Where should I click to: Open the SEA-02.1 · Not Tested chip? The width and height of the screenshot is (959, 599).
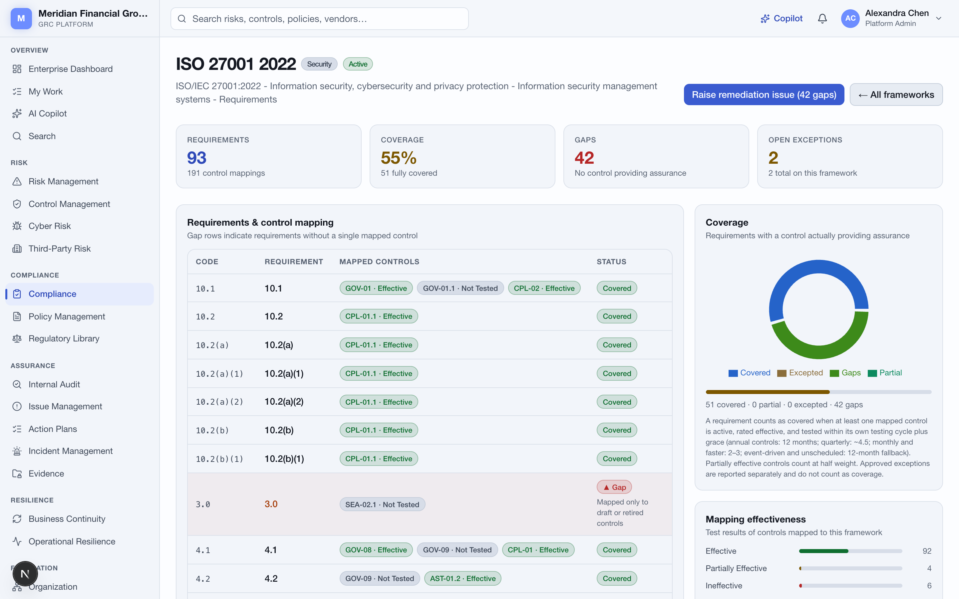point(382,504)
